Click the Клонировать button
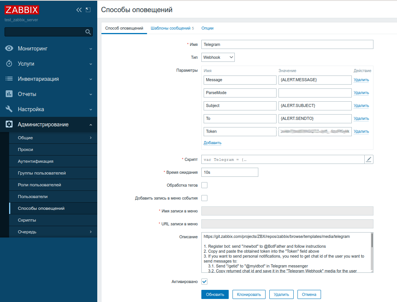Viewport: 397px width, 302px height. [249, 294]
